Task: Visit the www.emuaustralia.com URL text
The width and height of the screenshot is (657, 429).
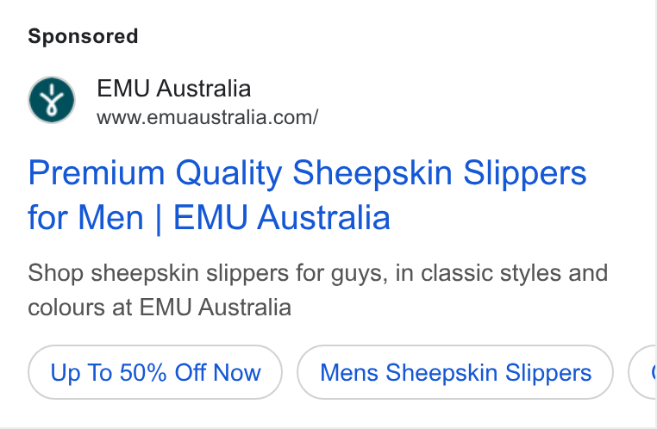Action: pos(208,118)
